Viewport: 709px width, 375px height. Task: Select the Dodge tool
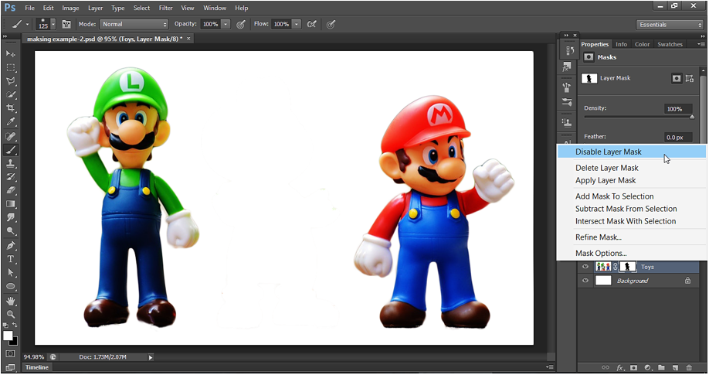[10, 231]
